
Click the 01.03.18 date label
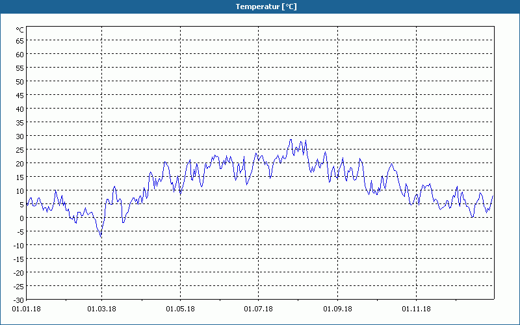coord(102,309)
